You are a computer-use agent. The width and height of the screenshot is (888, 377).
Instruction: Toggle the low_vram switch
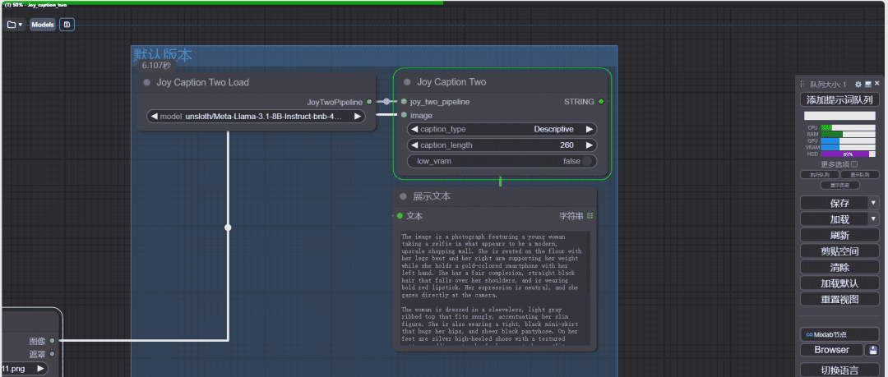587,161
